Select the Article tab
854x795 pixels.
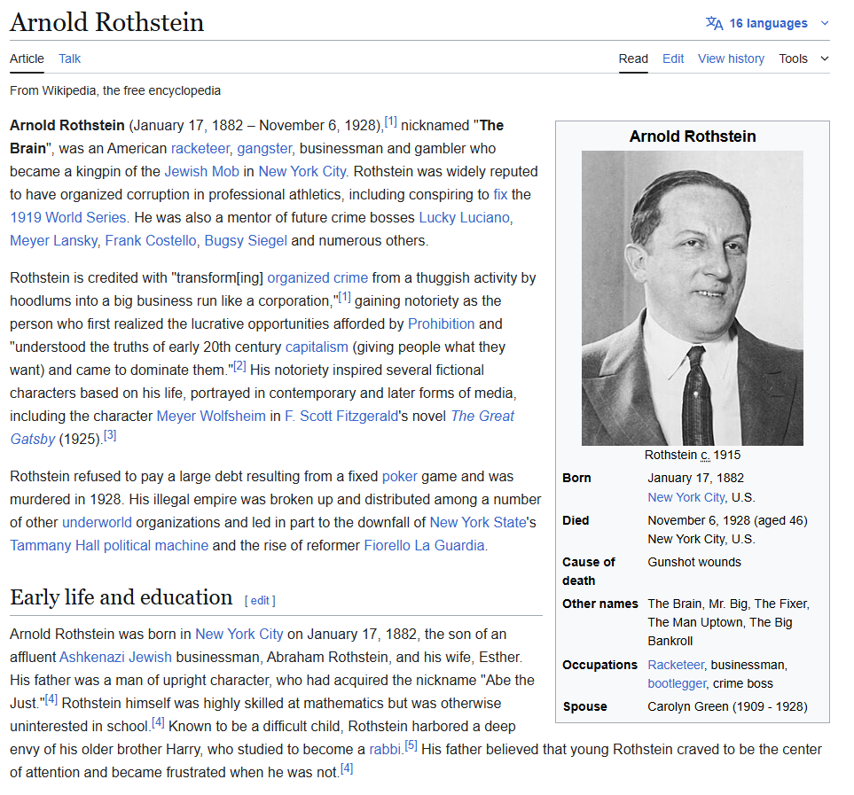pyautogui.click(x=27, y=58)
